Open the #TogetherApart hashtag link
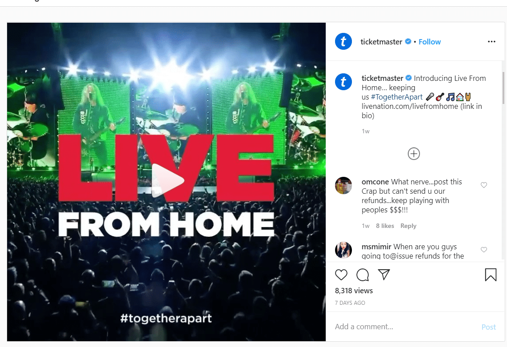This screenshot has height=347, width=507. pos(397,97)
